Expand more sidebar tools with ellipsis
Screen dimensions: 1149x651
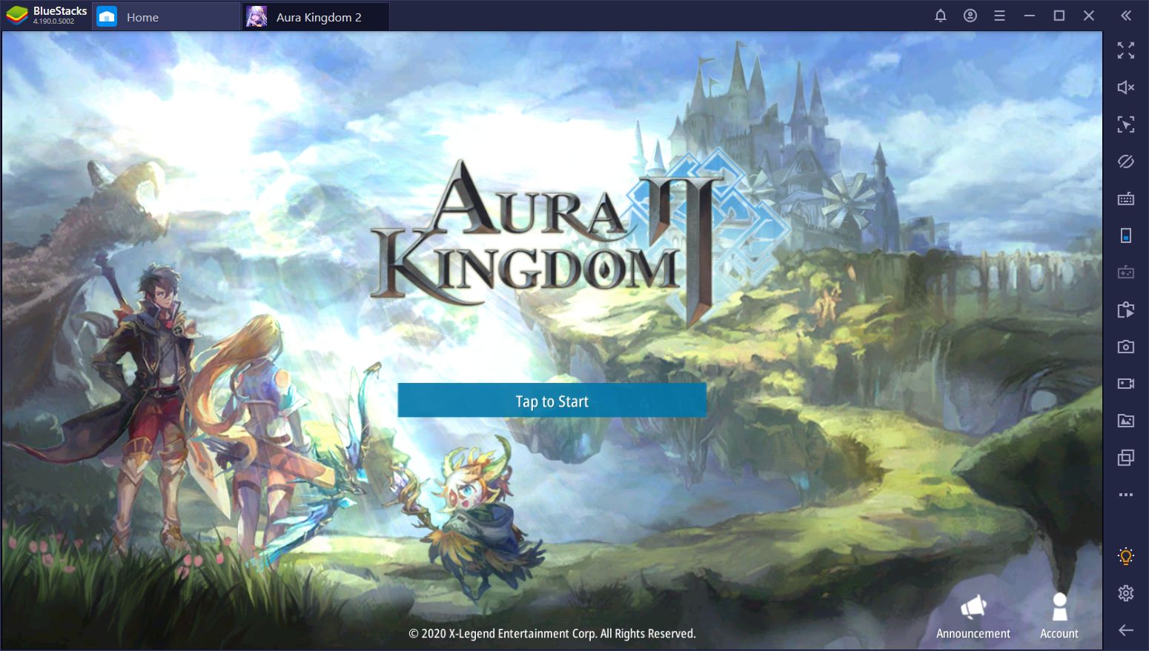pyautogui.click(x=1126, y=495)
